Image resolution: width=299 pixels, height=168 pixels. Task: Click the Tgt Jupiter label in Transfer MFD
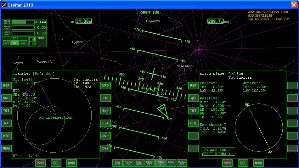pyautogui.click(x=86, y=79)
